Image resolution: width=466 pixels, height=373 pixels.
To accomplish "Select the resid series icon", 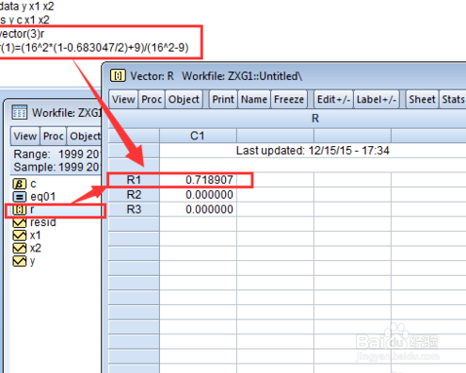I will tap(20, 222).
